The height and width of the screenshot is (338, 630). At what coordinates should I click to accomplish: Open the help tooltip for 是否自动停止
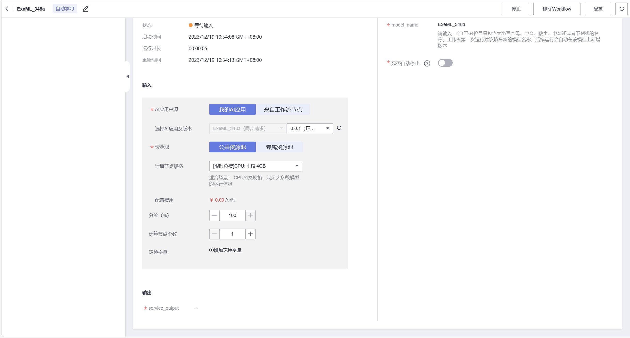point(427,63)
